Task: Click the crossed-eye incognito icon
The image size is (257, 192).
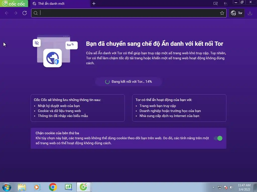Action: (x=37, y=43)
